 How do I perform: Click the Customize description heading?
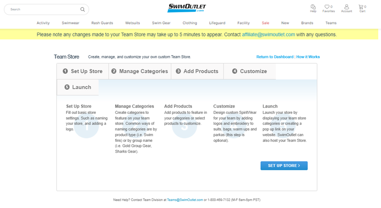pyautogui.click(x=224, y=106)
